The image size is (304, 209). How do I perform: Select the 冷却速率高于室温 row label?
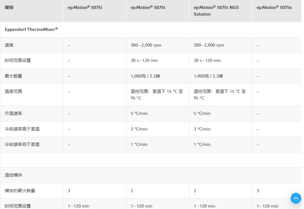[x=22, y=129]
